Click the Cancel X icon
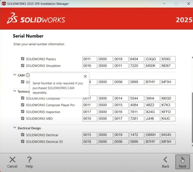Image resolution: width=193 pixels, height=172 pixels. pyautogui.click(x=12, y=160)
